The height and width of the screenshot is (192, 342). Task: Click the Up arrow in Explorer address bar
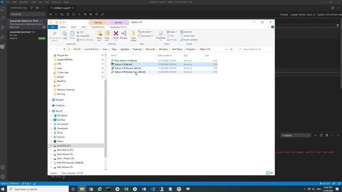pos(64,49)
